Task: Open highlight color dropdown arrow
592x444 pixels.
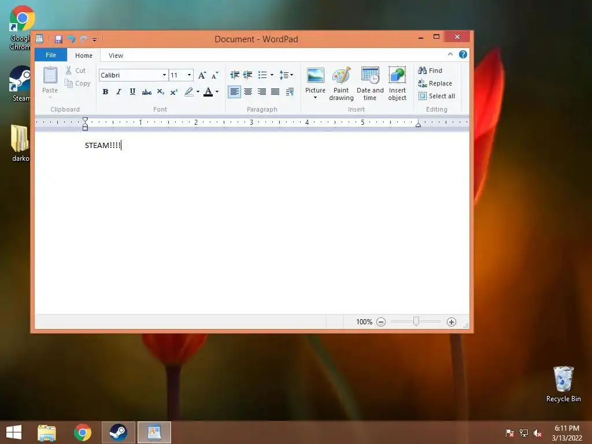Action: 198,92
